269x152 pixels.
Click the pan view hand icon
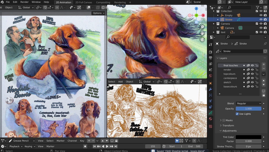[x=202, y=33]
